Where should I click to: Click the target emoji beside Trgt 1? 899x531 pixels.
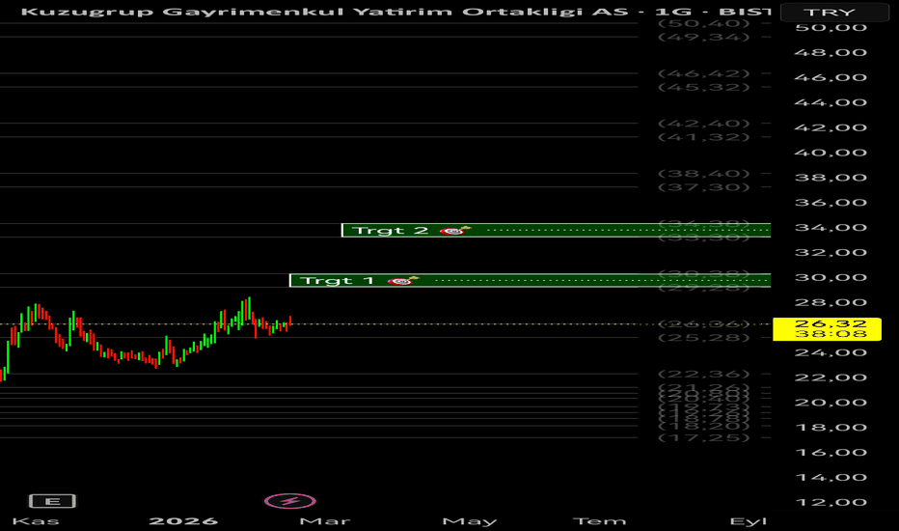[403, 281]
